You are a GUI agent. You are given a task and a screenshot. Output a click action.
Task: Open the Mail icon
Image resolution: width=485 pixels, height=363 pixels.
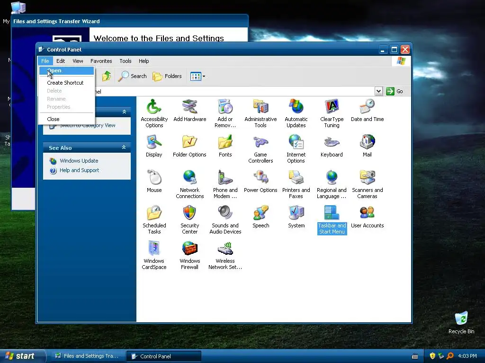coord(367,146)
